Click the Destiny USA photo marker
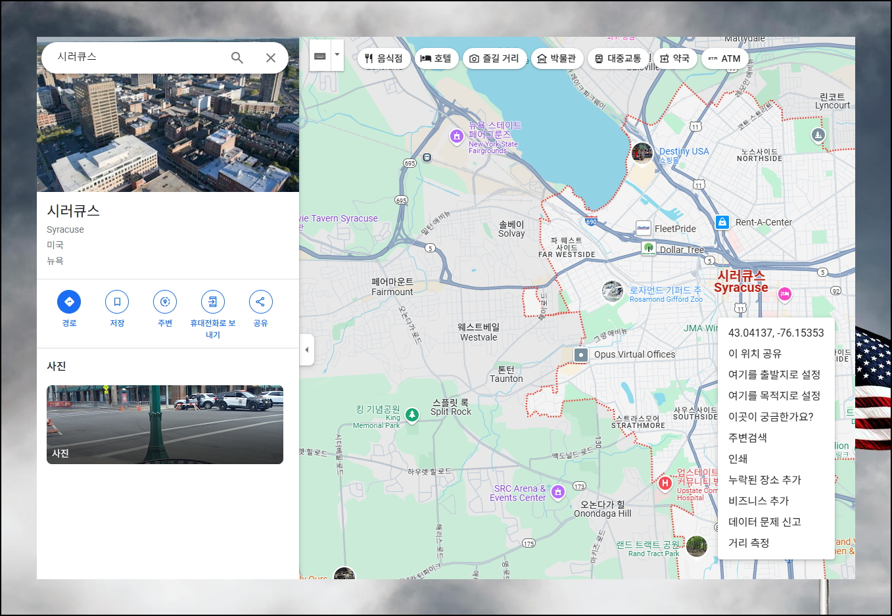892x616 pixels. tap(642, 153)
